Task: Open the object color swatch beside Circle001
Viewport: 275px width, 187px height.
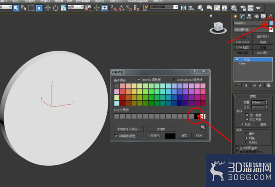Action: 271,23
